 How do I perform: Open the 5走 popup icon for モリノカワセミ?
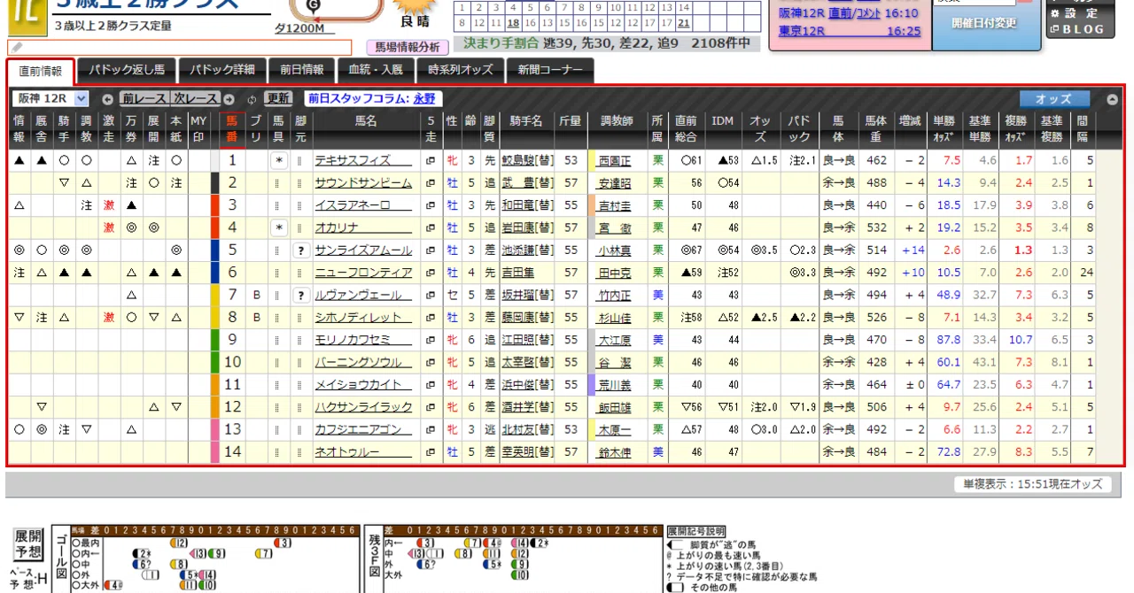coord(431,340)
